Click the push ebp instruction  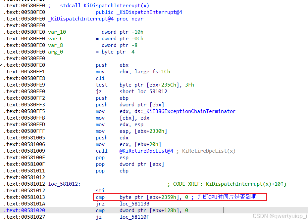tap(112, 98)
